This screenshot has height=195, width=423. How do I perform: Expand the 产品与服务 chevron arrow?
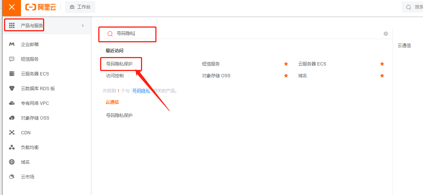pyautogui.click(x=83, y=26)
